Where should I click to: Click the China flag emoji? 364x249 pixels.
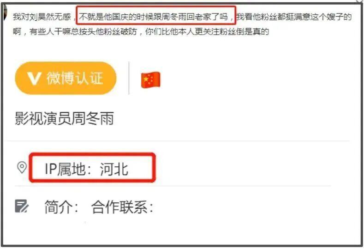(x=151, y=80)
